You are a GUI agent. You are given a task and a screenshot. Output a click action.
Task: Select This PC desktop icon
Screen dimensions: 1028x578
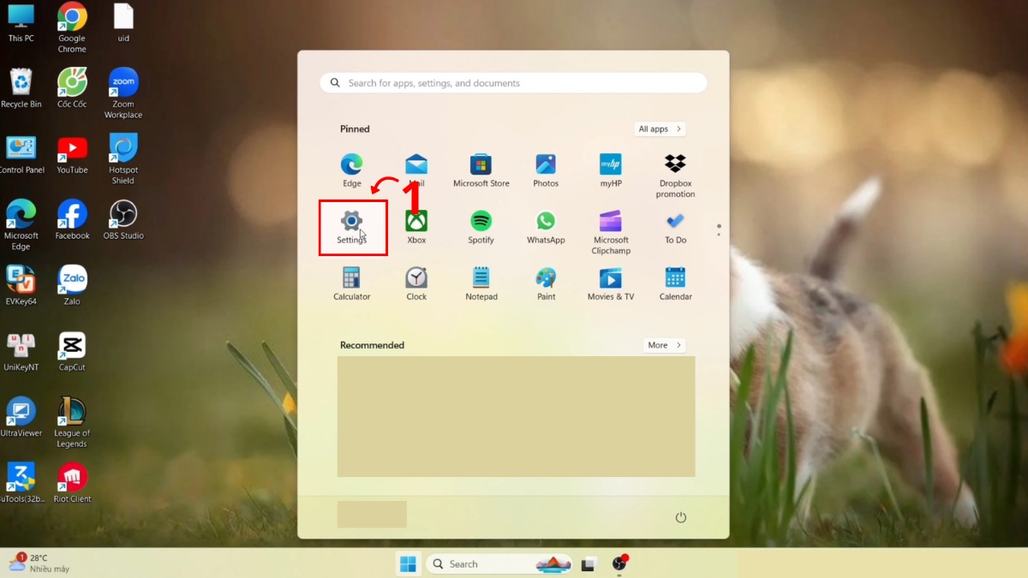(21, 23)
